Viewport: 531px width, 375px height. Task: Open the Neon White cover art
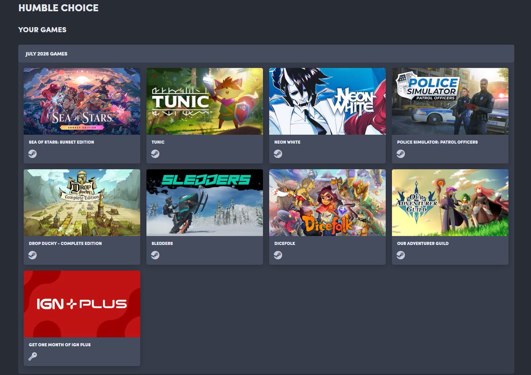327,101
